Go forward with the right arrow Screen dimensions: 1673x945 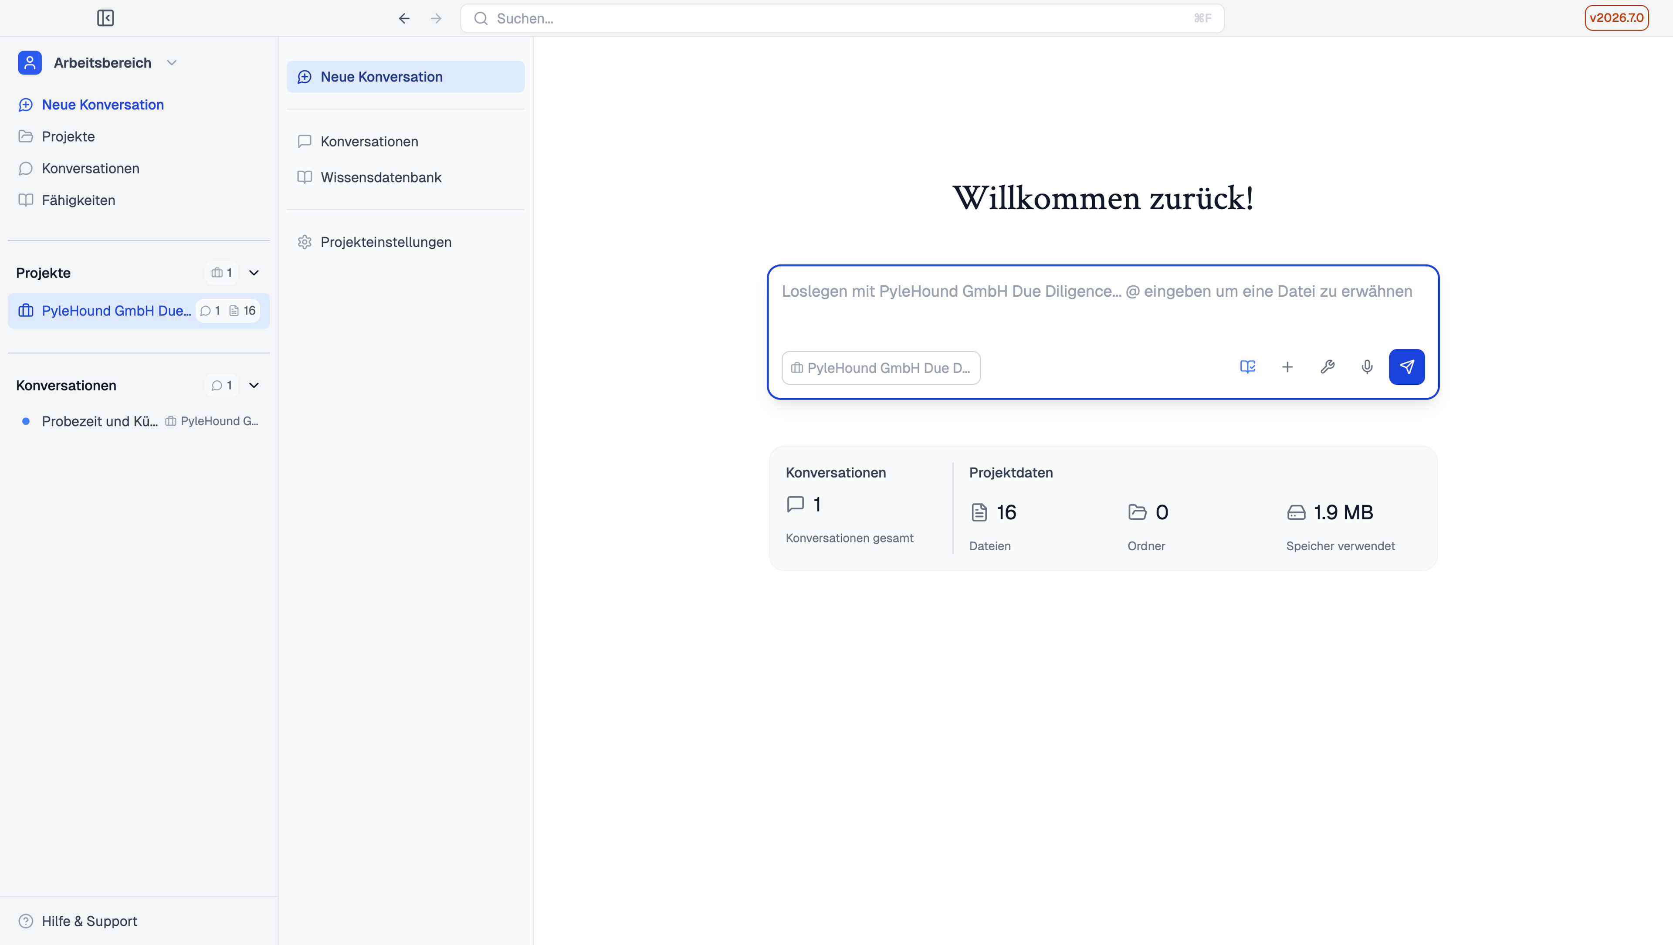pyautogui.click(x=437, y=18)
